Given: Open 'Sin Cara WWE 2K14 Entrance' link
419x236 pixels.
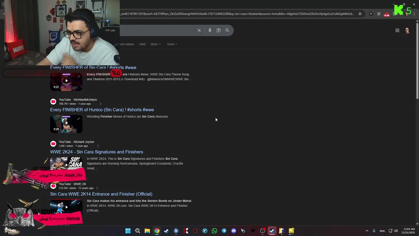Looking at the screenshot, I should 101,194.
